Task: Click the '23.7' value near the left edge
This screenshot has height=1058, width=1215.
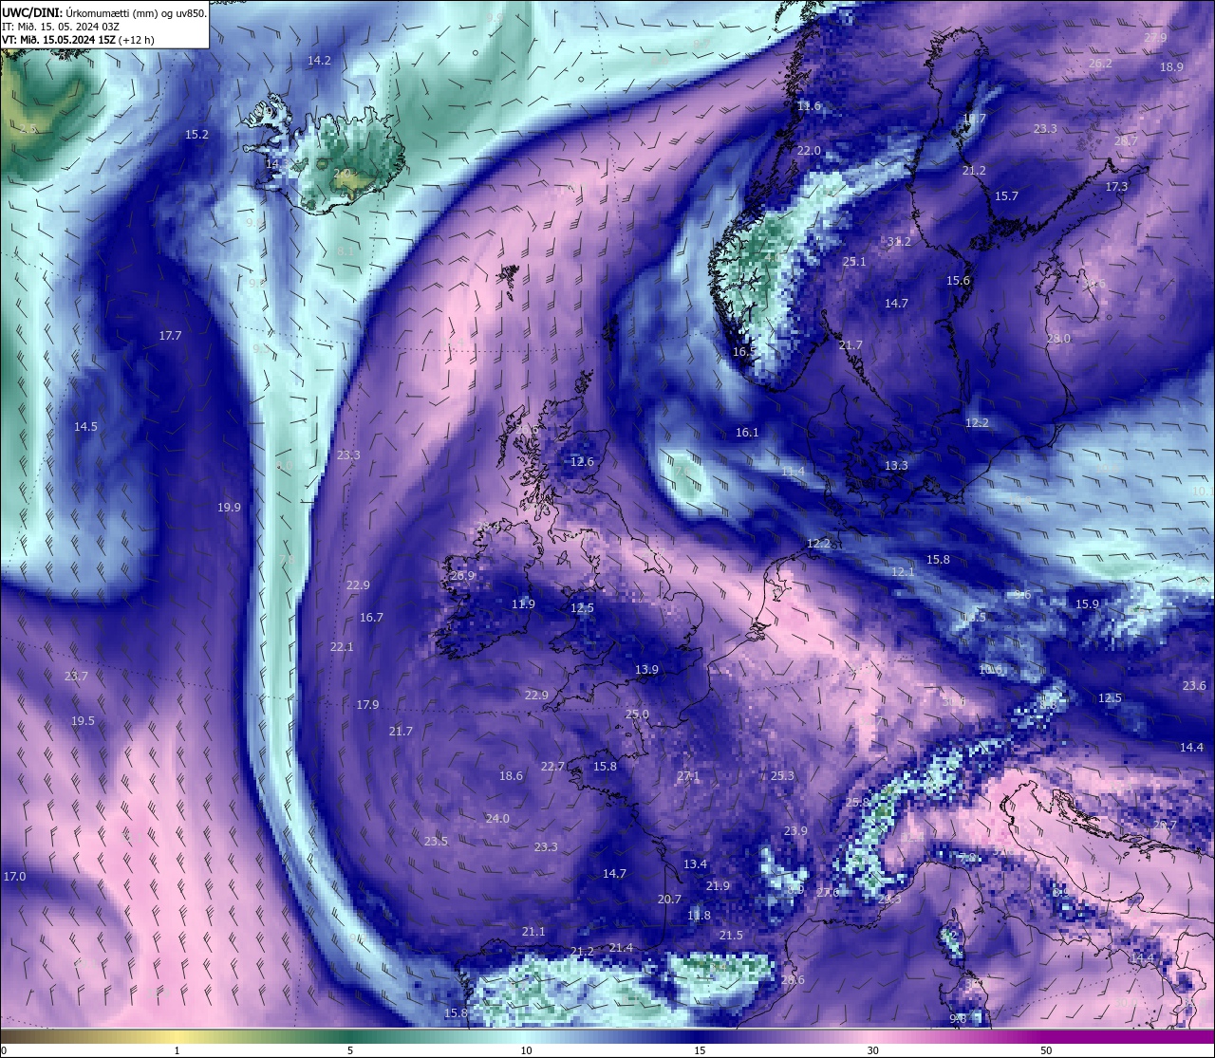Action: tap(76, 677)
